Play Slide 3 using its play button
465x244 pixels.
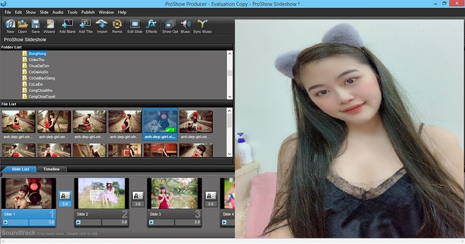point(151,222)
